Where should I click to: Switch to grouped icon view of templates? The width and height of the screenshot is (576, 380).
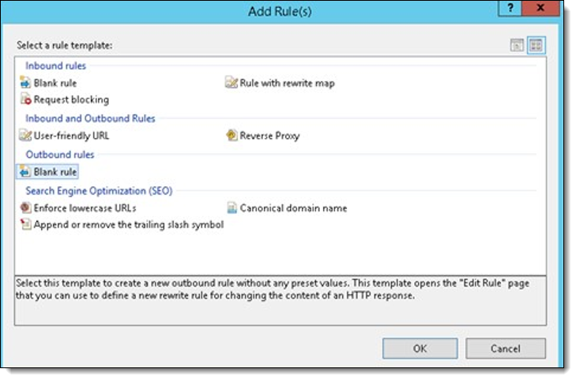click(536, 46)
